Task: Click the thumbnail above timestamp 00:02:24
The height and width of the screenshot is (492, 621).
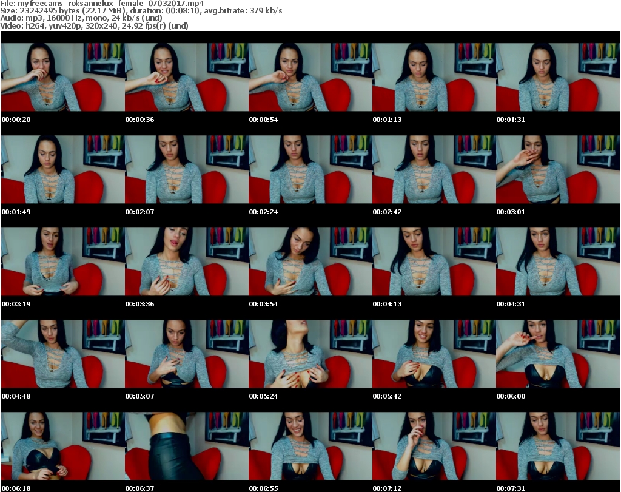Action: click(x=310, y=169)
